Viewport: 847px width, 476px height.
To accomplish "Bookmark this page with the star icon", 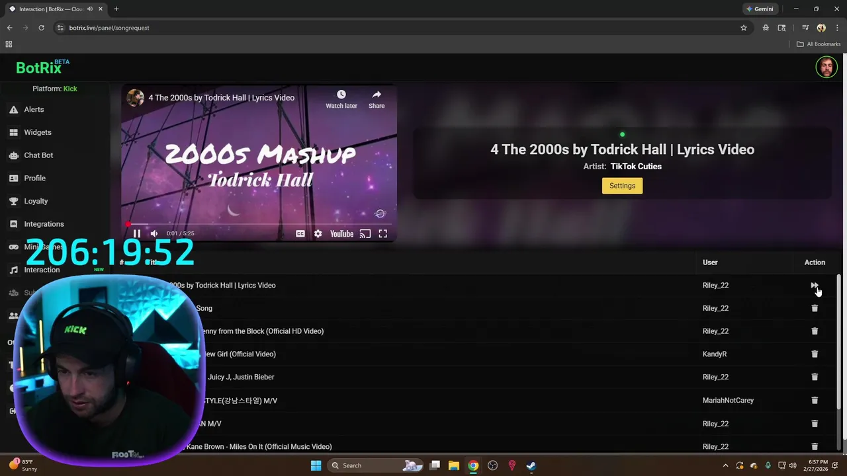I will click(744, 28).
